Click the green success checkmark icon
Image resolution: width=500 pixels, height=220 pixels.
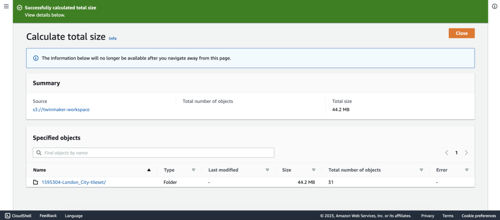[20, 8]
